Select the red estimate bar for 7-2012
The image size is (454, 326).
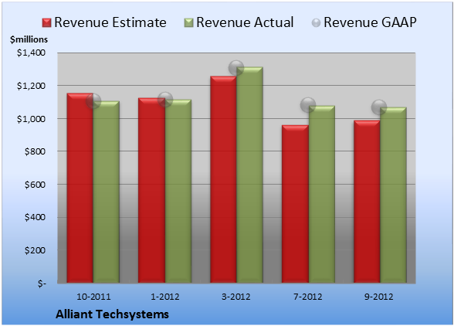[x=295, y=204]
